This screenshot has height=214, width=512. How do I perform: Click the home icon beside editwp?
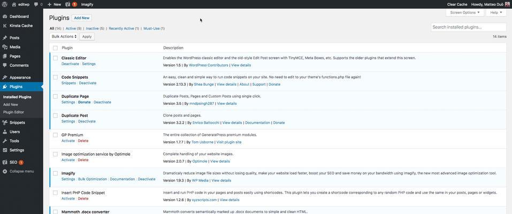click(14, 4)
